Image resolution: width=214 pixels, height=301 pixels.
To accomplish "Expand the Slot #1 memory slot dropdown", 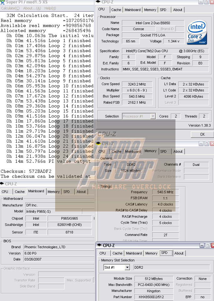I will click(127, 267).
